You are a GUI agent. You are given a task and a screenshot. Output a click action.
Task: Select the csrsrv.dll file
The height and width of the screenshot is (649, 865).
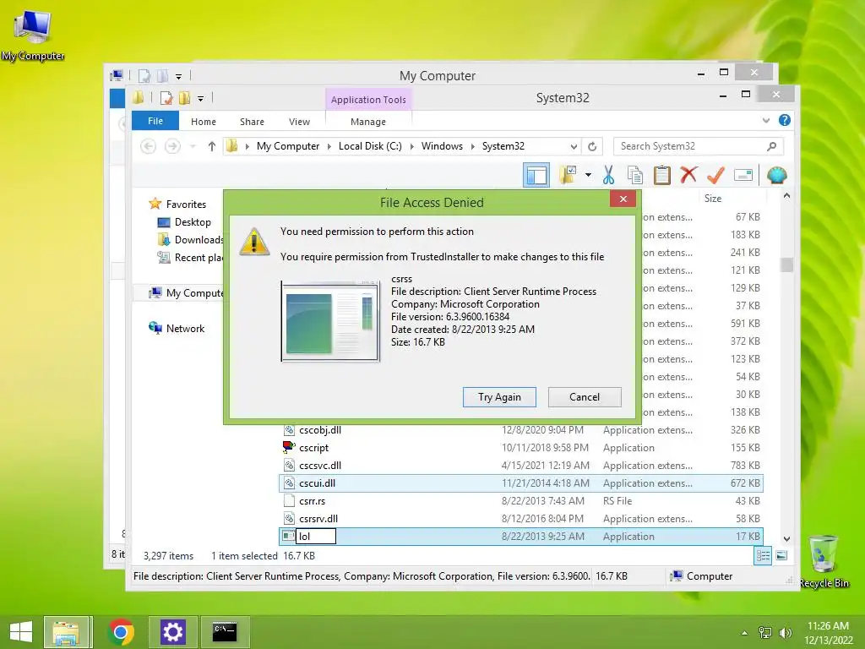click(521, 518)
